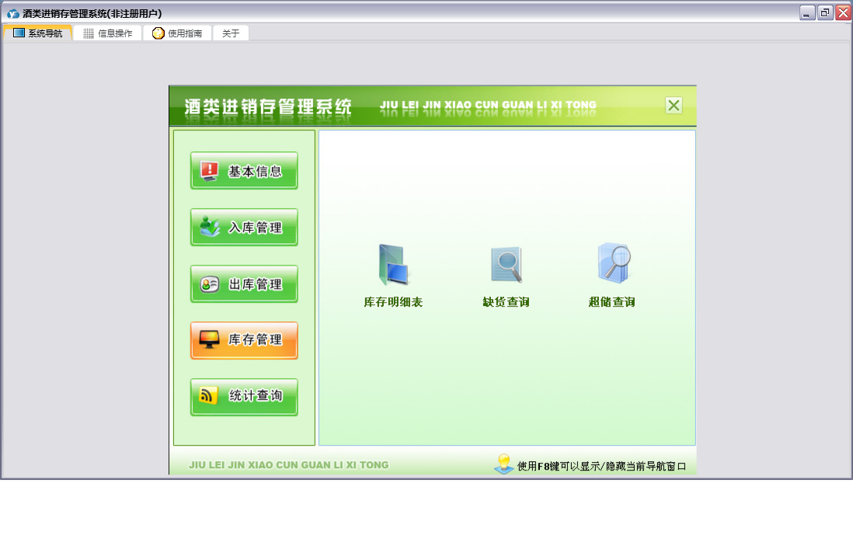Select the highlighted 库存管理 button
Viewport: 853px width, 556px height.
click(x=244, y=341)
